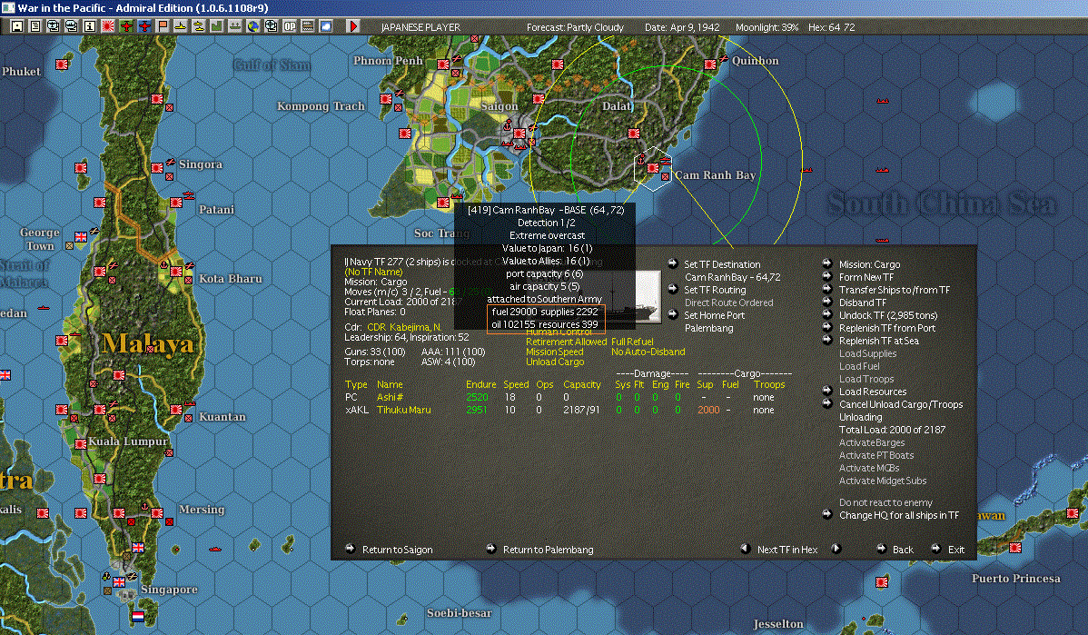Click left arrow beside Next TF in Hex
The height and width of the screenshot is (635, 1088).
pos(746,549)
